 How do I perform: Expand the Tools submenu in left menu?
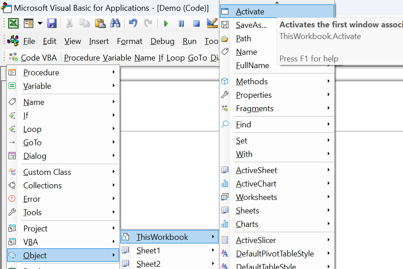coord(63,213)
